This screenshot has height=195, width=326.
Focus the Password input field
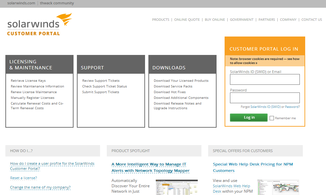(x=265, y=98)
